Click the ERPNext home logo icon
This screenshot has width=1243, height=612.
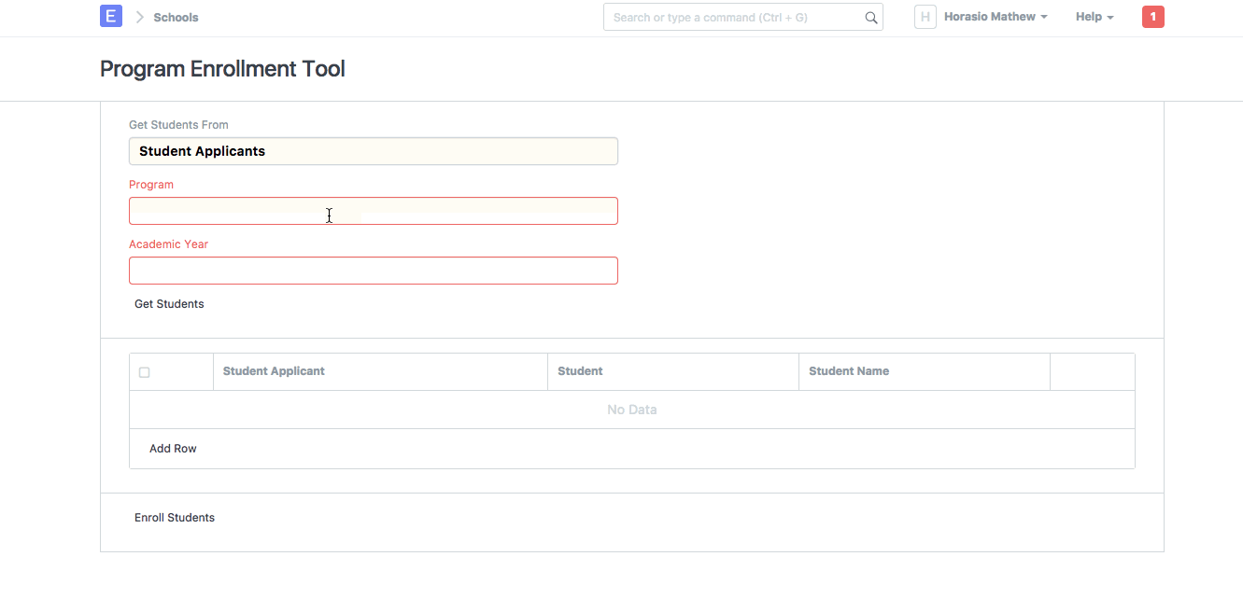pyautogui.click(x=111, y=16)
